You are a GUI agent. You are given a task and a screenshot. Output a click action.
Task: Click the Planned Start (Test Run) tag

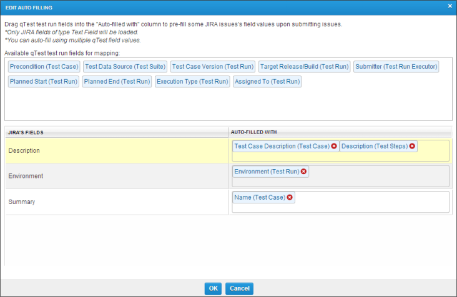tap(43, 81)
